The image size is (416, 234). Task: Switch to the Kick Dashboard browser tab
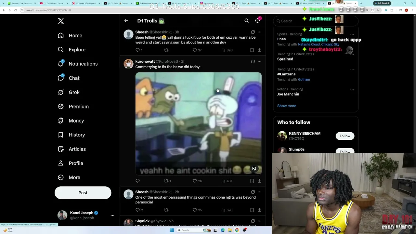(x=21, y=3)
